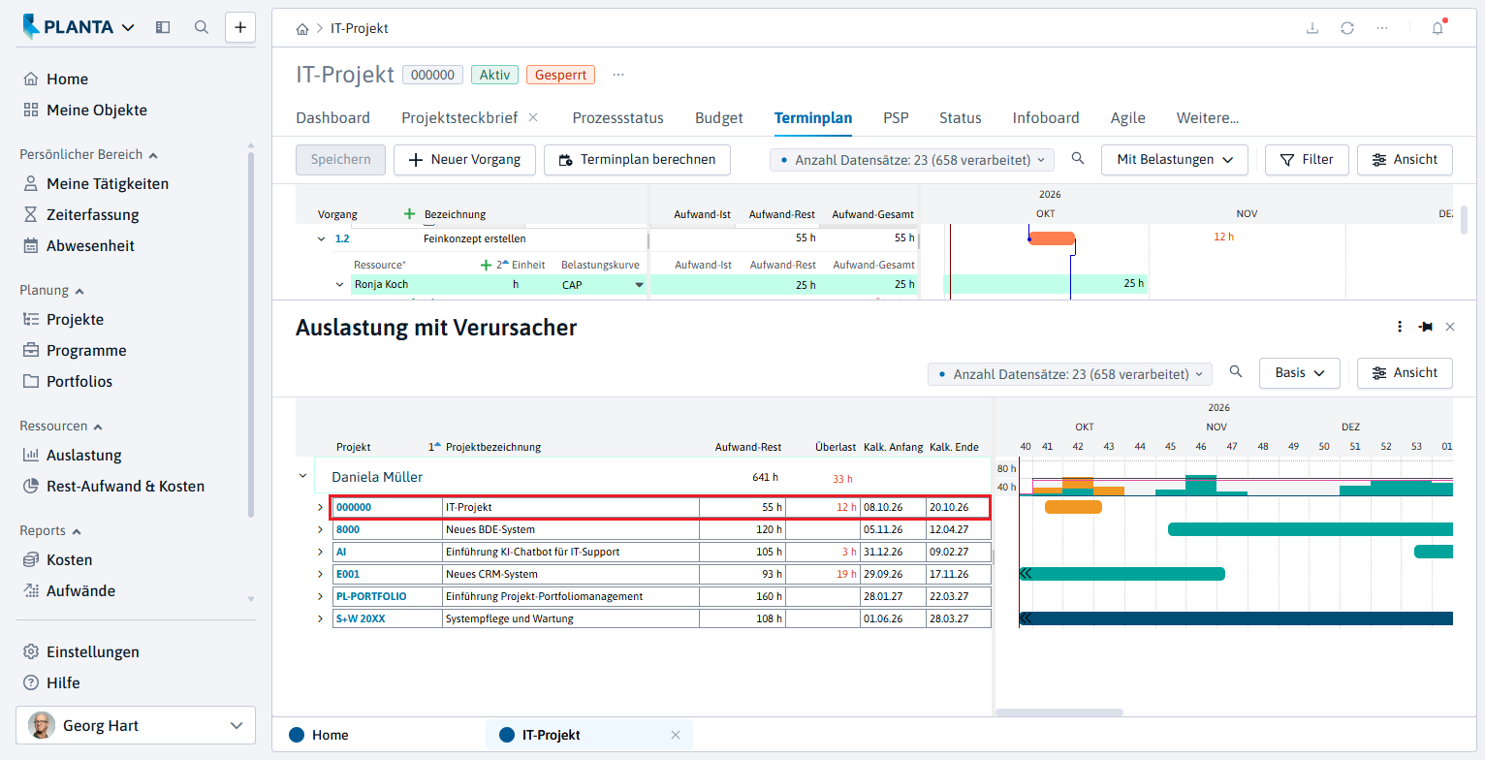Viewport: 1485px width, 760px height.
Task: Open the Georg Hart user menu
Action: click(136, 725)
